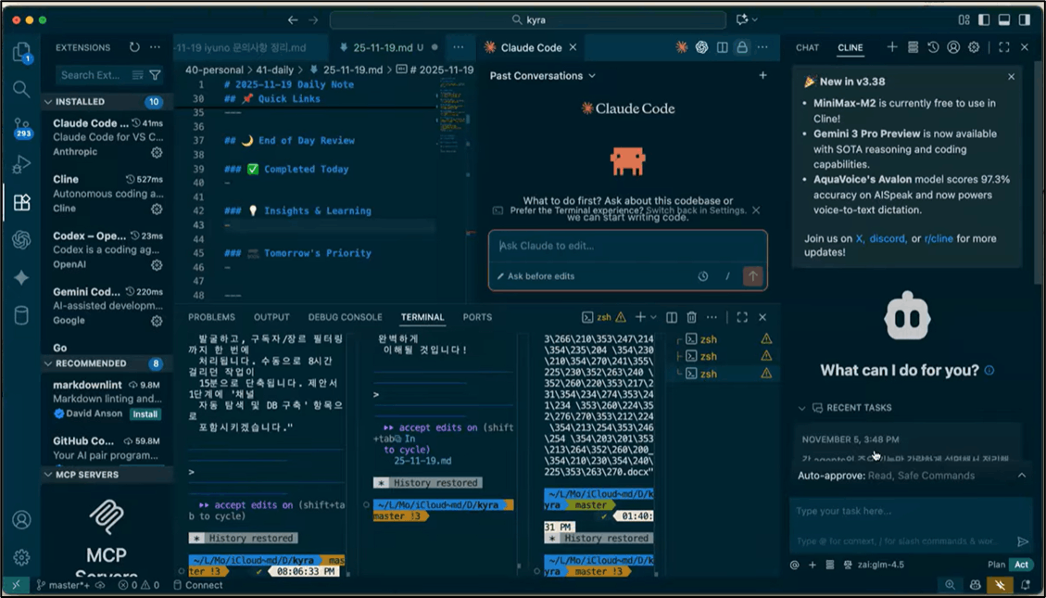Open Cline settings gear
This screenshot has width=1046, height=598.
pyautogui.click(x=974, y=47)
